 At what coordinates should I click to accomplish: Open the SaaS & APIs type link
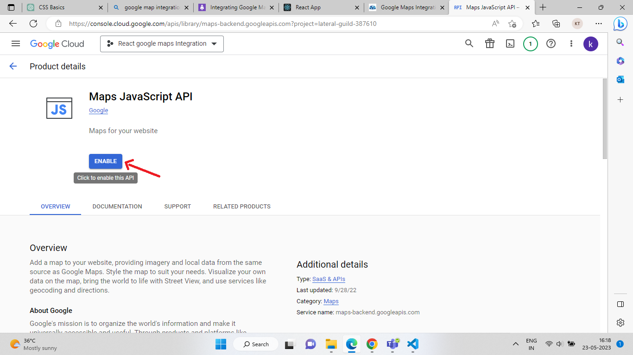pyautogui.click(x=329, y=279)
